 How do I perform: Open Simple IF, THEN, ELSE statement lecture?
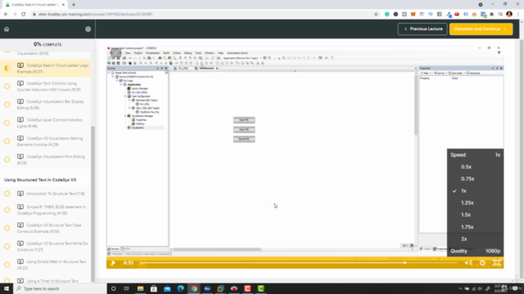(x=52, y=210)
